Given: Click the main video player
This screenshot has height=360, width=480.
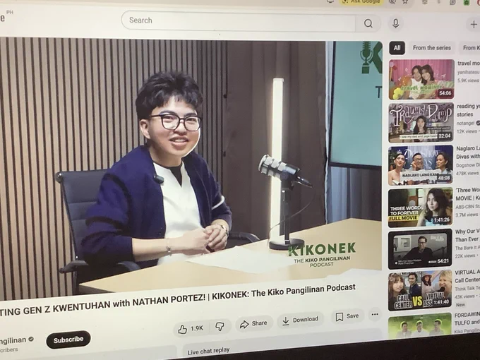Looking at the screenshot, I should pos(191,167).
